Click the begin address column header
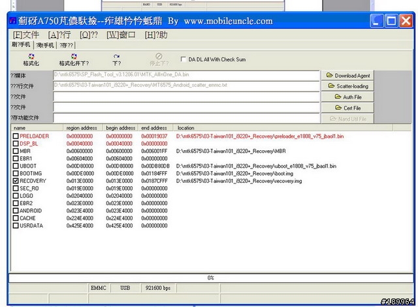 click(120, 128)
